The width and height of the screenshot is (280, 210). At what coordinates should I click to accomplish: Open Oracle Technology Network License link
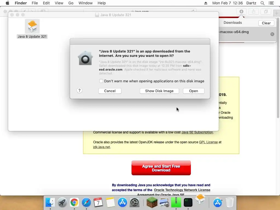click(x=182, y=190)
